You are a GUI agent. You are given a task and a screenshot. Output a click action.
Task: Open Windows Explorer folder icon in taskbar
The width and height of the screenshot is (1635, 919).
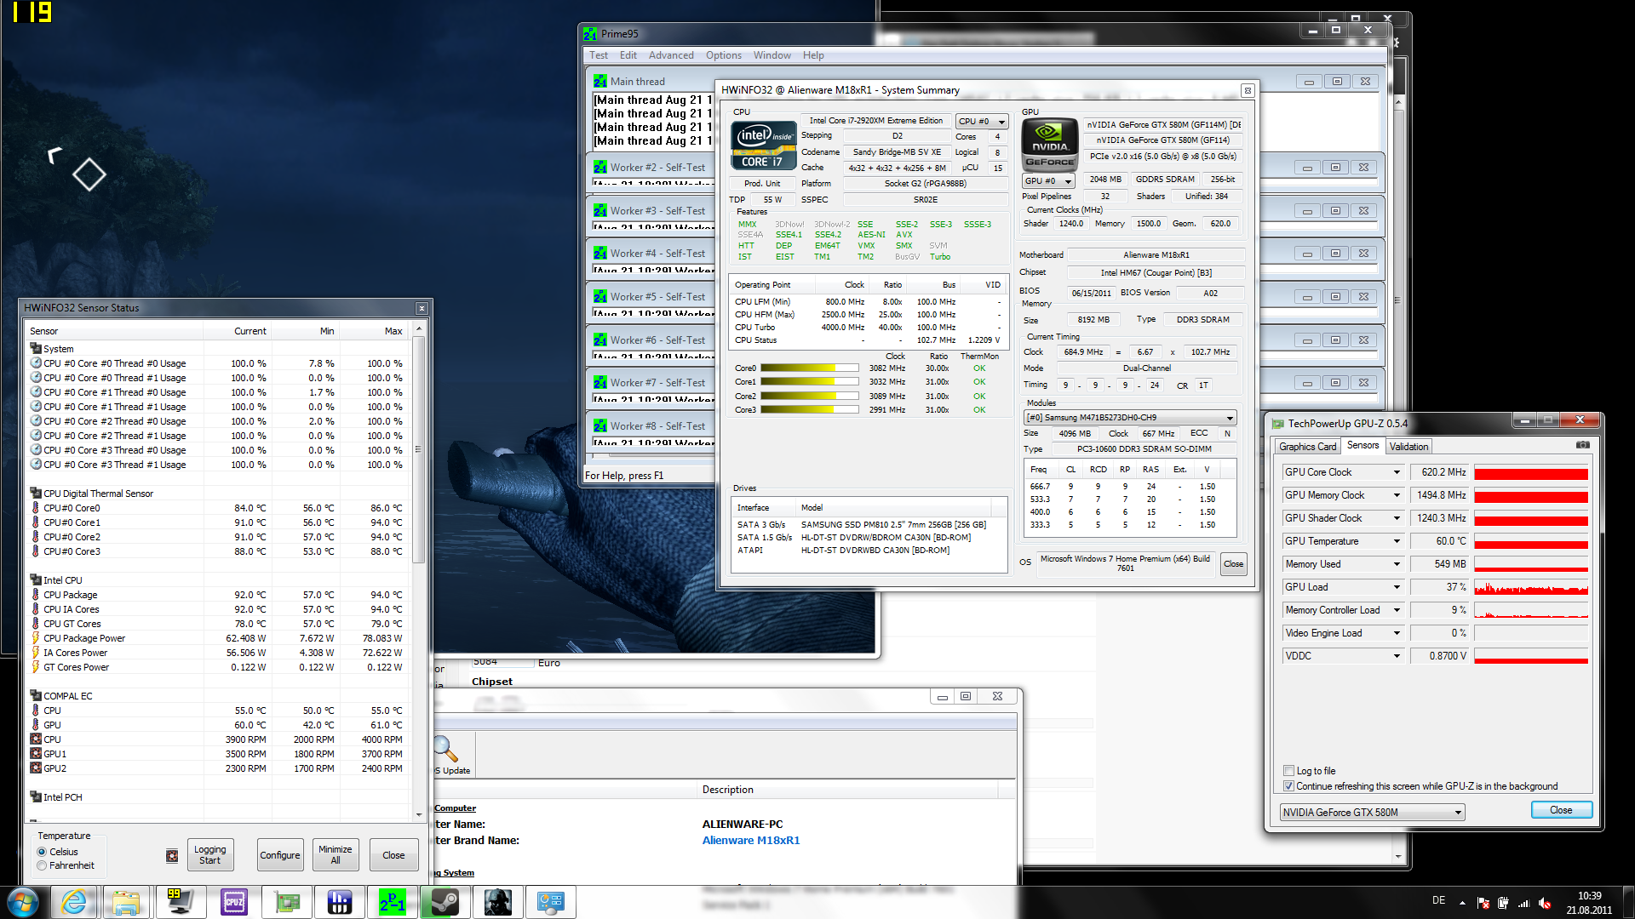127,902
